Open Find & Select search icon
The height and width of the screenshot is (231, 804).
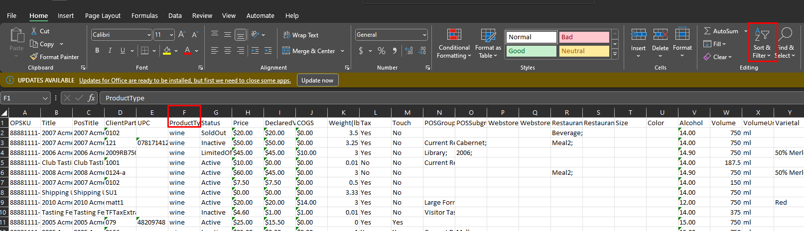[x=786, y=44]
